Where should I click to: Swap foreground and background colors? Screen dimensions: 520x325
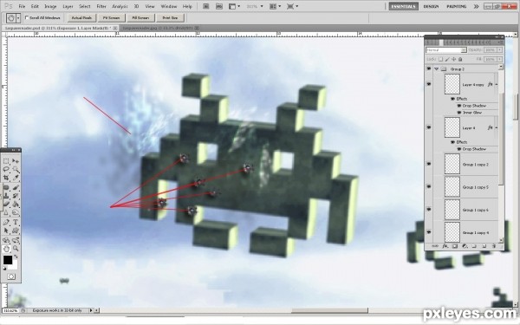click(16, 257)
